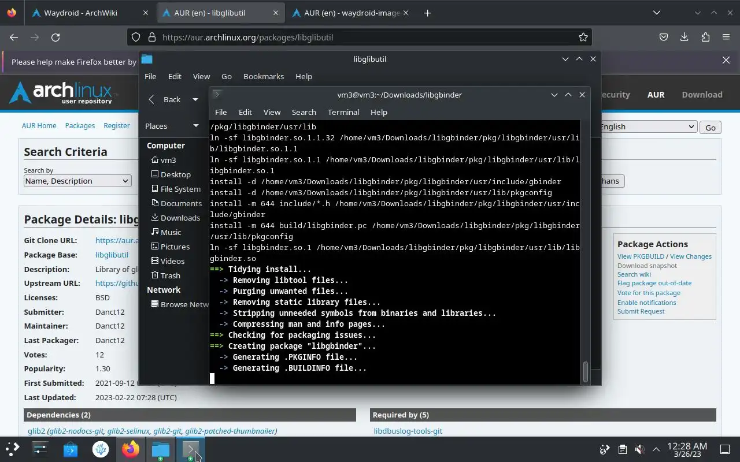Click Enable notifications link
This screenshot has width=740, height=462.
point(646,303)
